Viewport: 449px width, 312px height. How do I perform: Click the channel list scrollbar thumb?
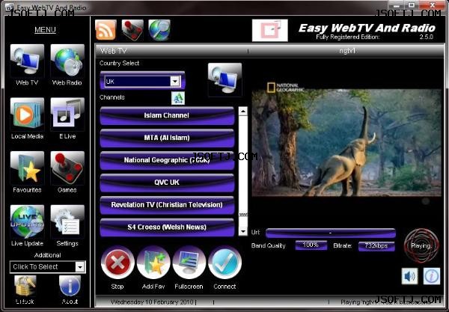pyautogui.click(x=243, y=215)
